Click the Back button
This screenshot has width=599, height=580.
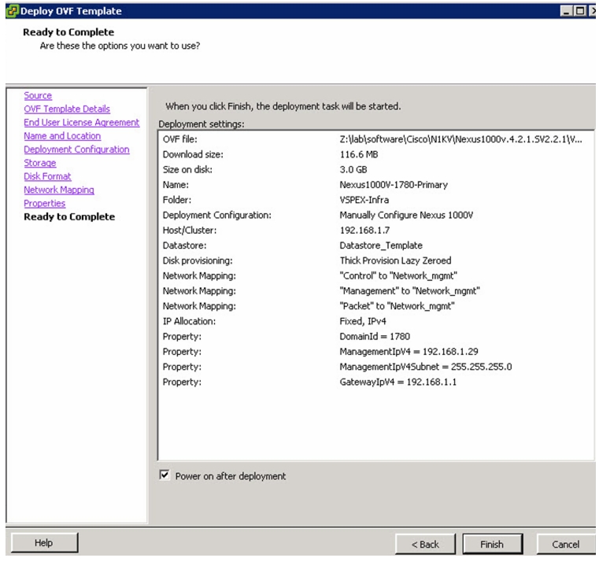pyautogui.click(x=425, y=544)
